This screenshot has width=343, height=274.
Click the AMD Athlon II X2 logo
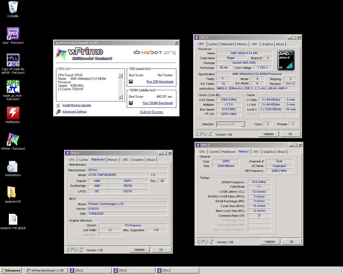point(286,60)
